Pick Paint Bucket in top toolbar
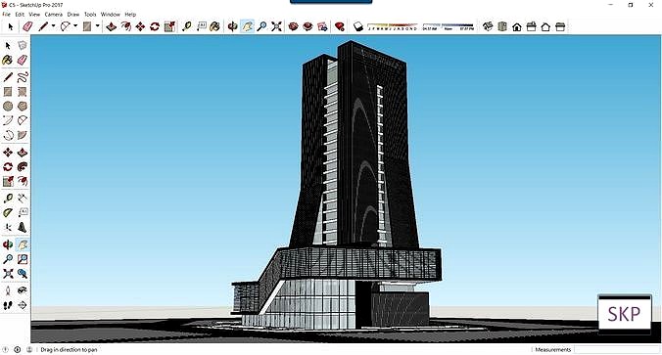 click(214, 26)
